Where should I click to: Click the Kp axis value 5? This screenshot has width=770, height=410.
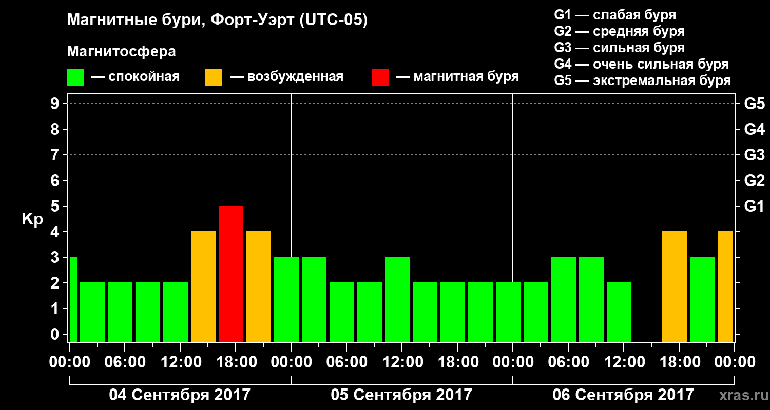click(56, 206)
